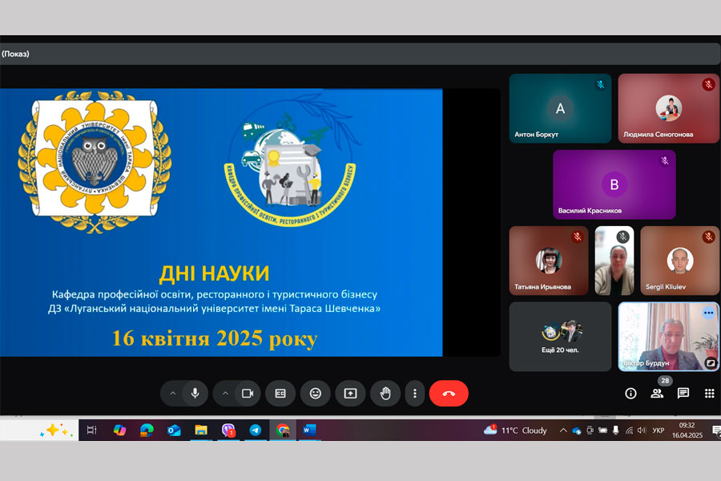Open Task View on the taskbar
Viewport: 721px width, 481px height.
click(92, 430)
